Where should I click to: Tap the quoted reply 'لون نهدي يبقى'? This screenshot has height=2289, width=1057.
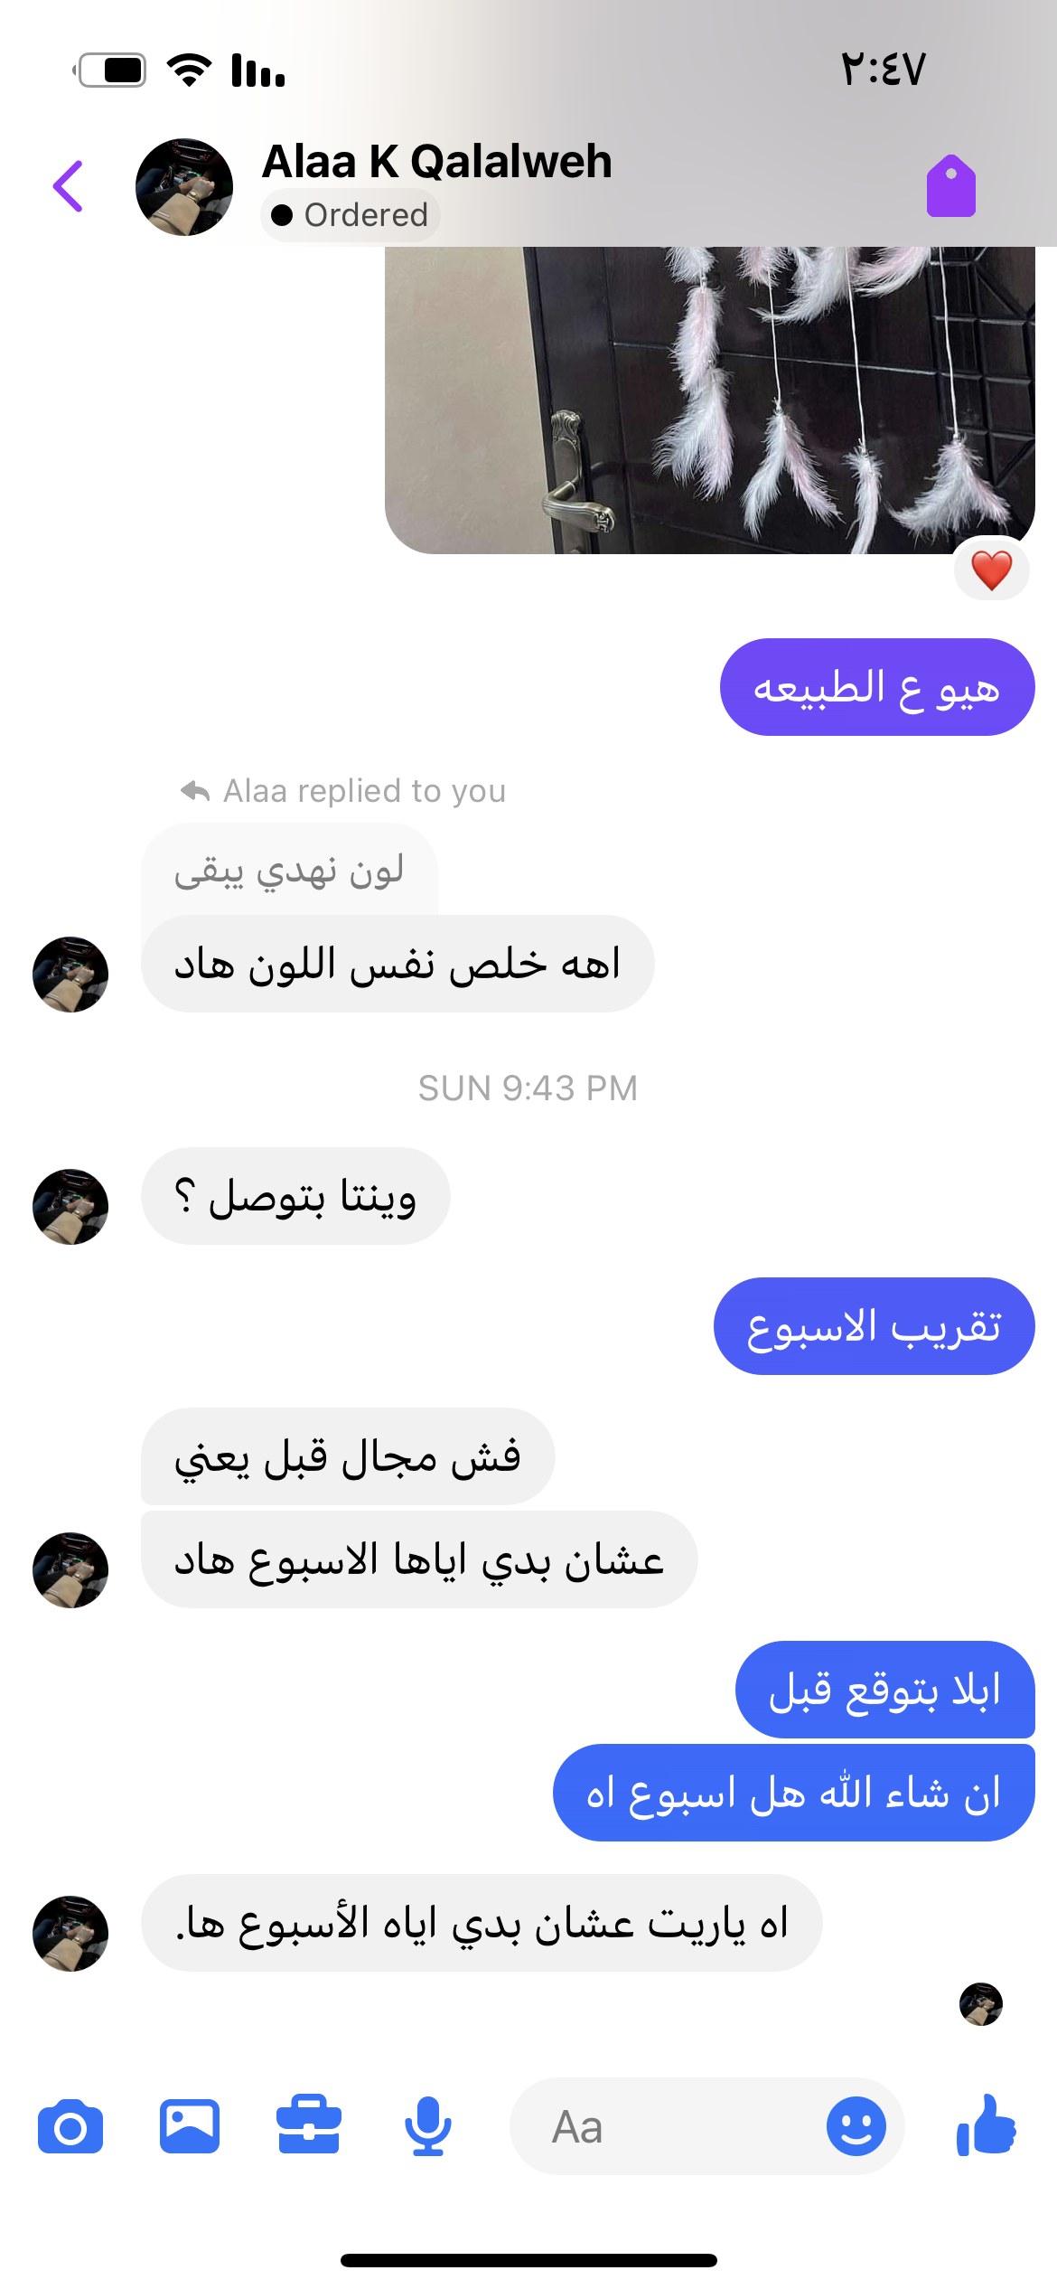coord(289,870)
